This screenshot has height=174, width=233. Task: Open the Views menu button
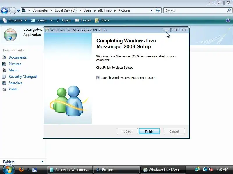point(39,20)
